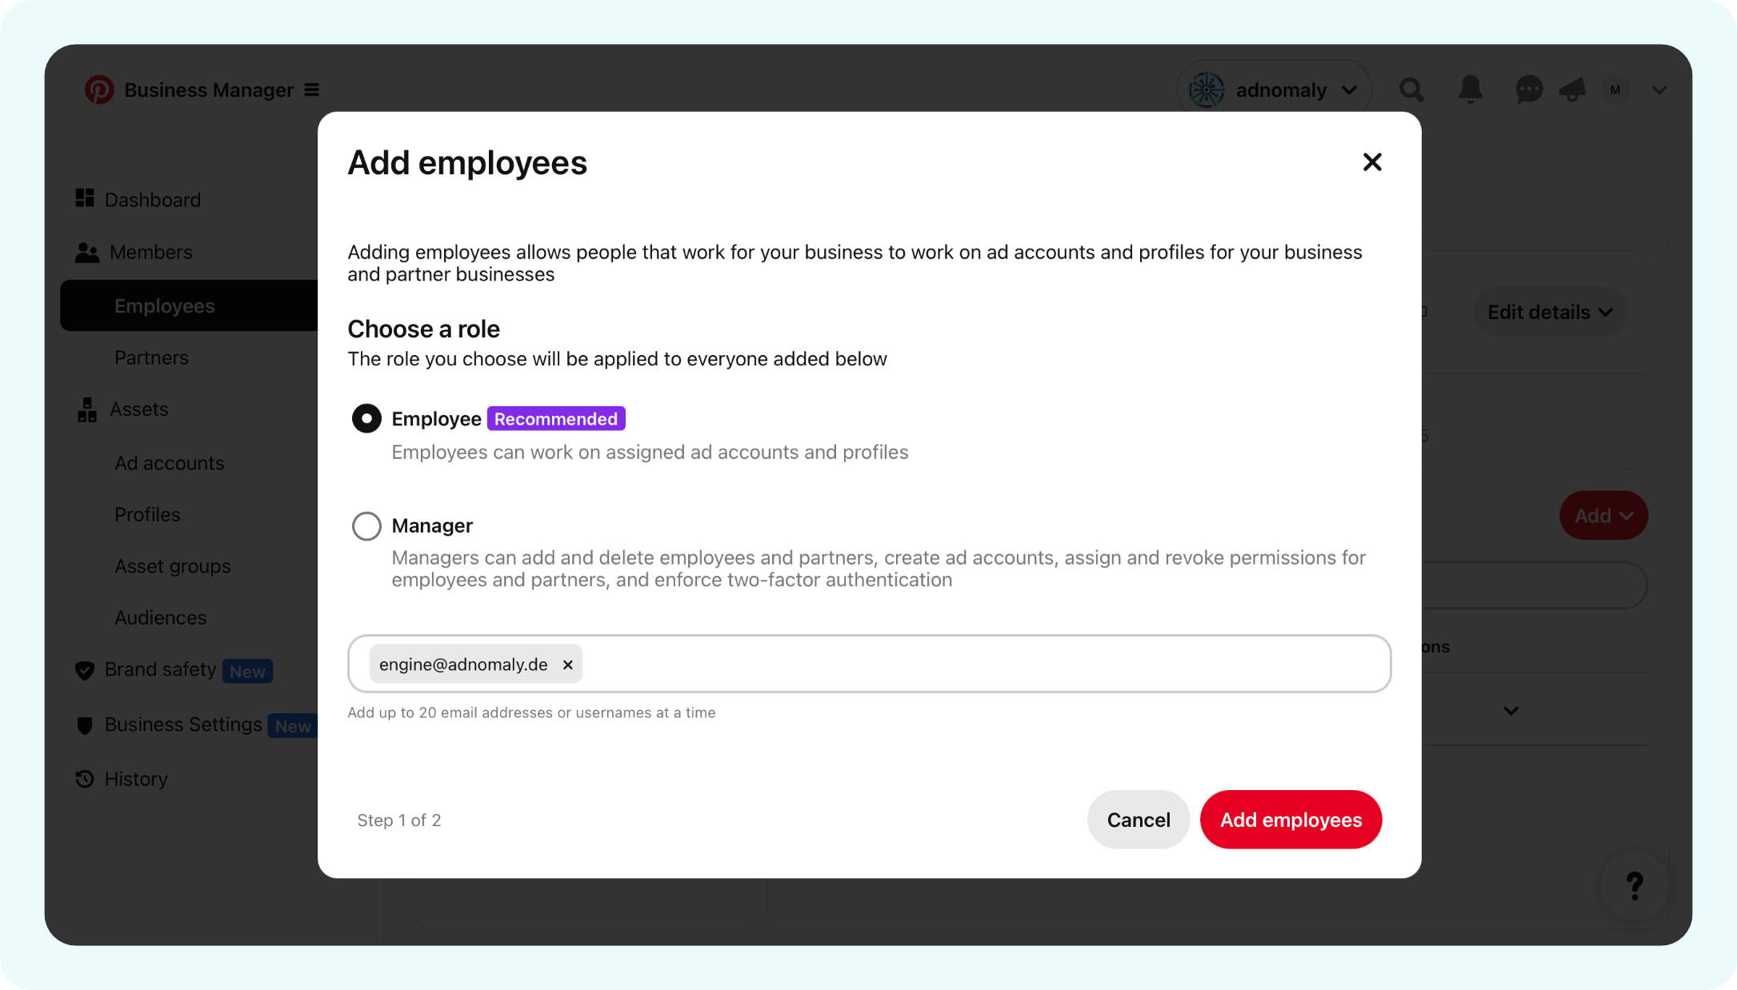
Task: Select the Manager role radio button
Action: 366,525
